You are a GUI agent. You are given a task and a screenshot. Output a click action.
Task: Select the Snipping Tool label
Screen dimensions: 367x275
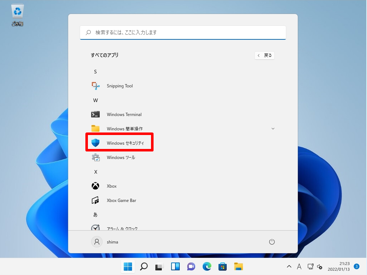[x=120, y=86]
